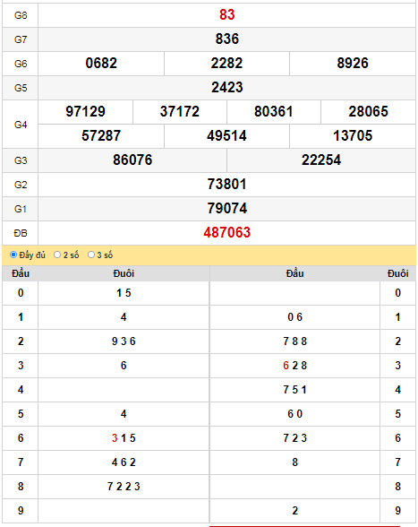Click G4 number 13705
This screenshot has width=418, height=527.
(353, 136)
